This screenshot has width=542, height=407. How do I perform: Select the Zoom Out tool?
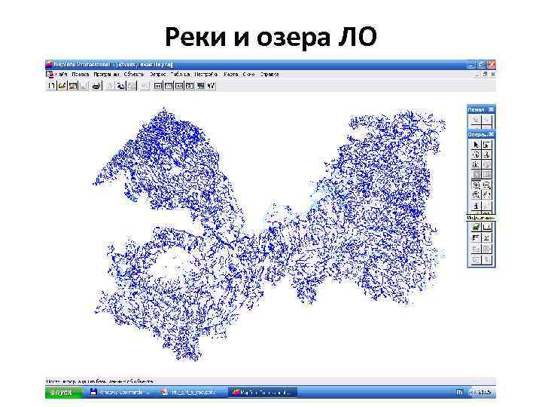tap(486, 185)
